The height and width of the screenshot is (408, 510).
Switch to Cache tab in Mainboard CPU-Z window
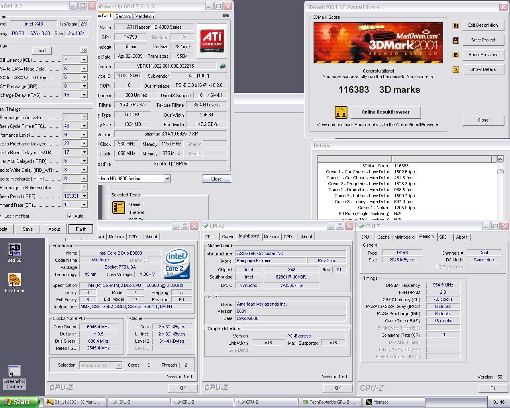pos(228,237)
